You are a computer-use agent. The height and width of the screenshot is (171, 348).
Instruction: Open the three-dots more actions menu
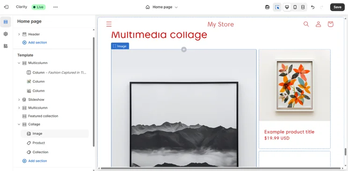(56, 7)
